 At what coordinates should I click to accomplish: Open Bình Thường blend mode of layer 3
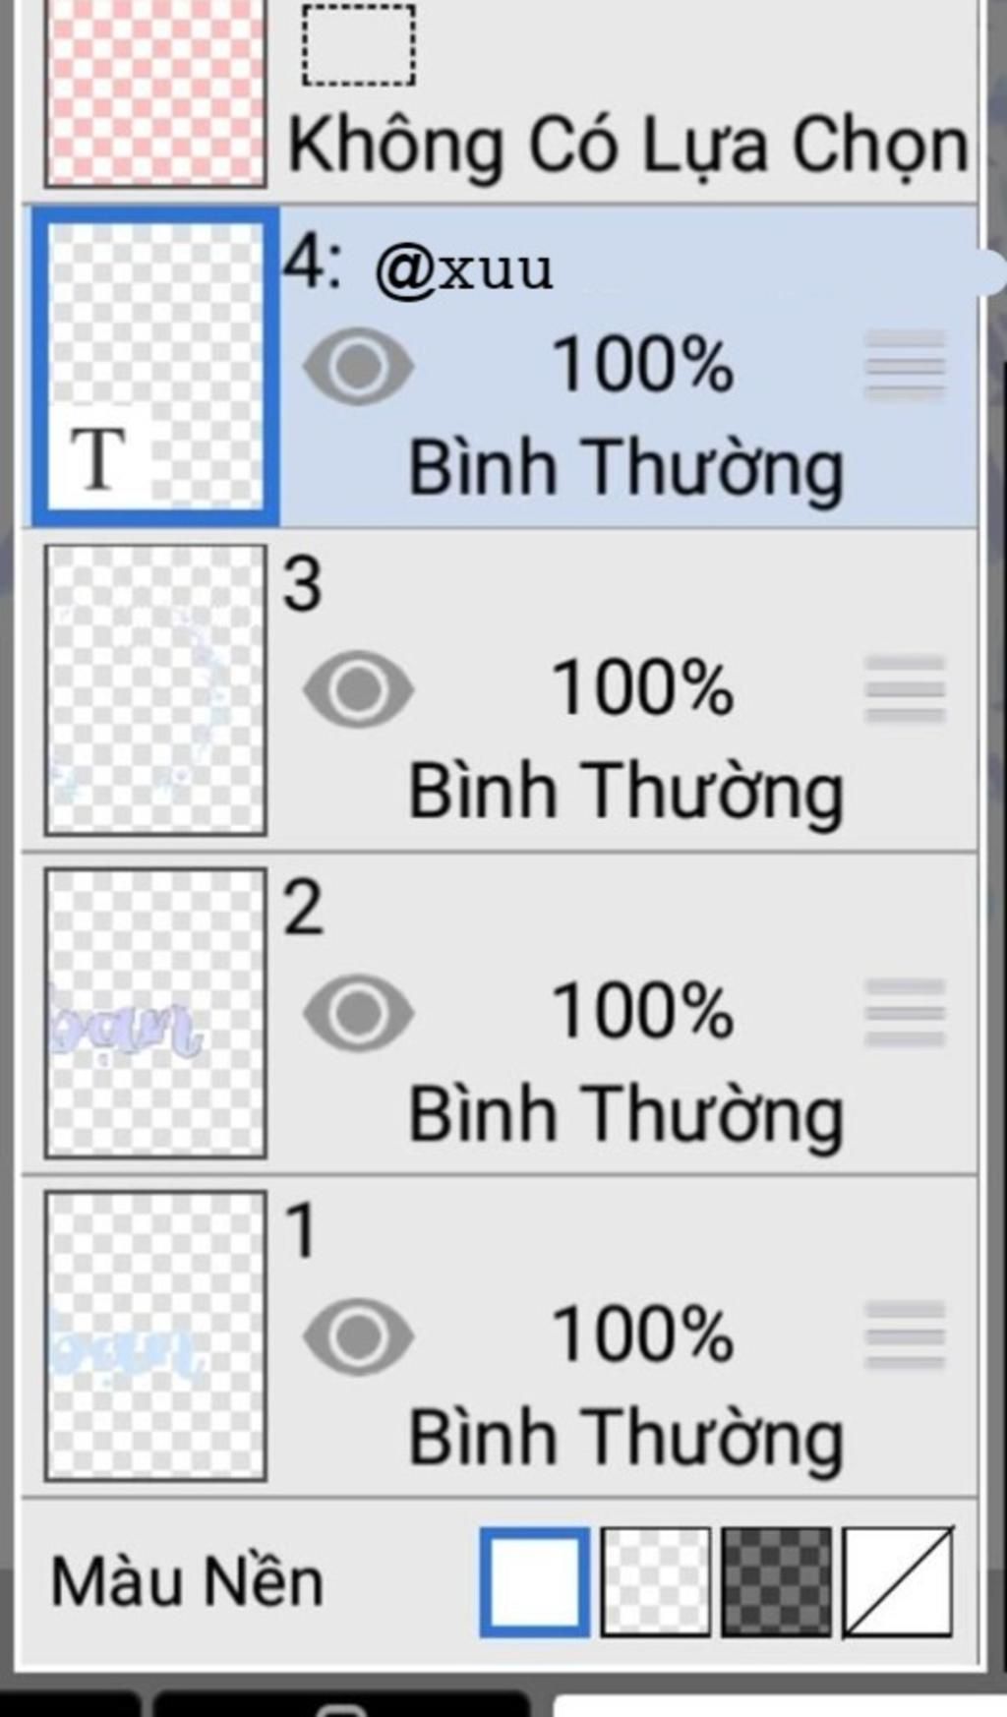625,790
